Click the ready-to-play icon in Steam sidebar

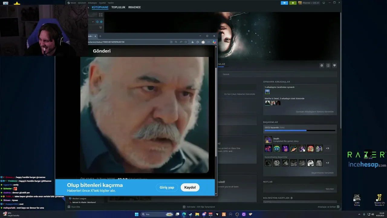click(x=101, y=22)
